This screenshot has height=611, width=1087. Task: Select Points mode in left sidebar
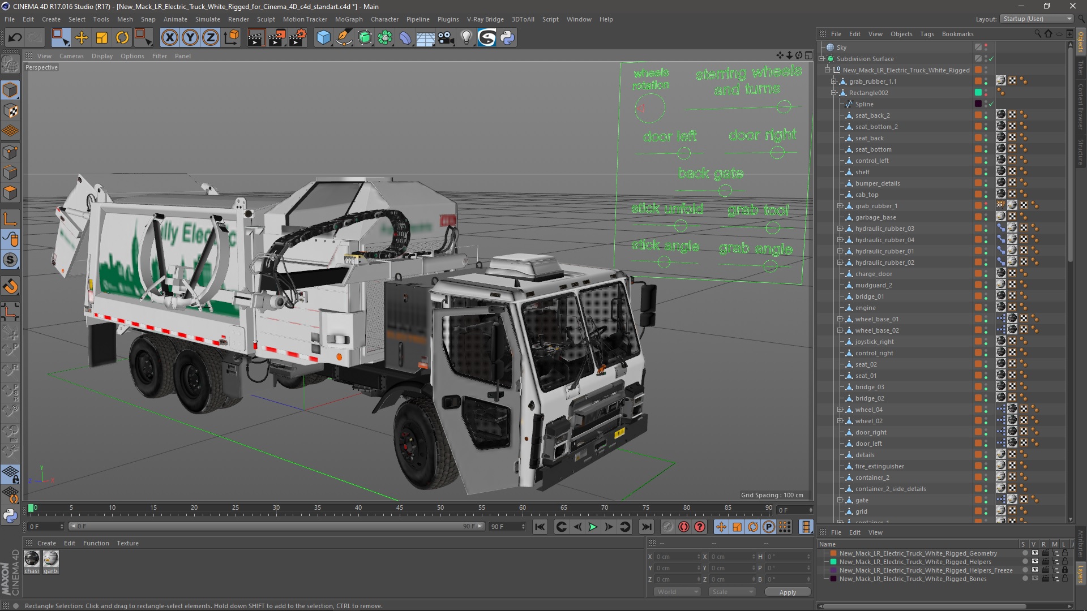(10, 152)
